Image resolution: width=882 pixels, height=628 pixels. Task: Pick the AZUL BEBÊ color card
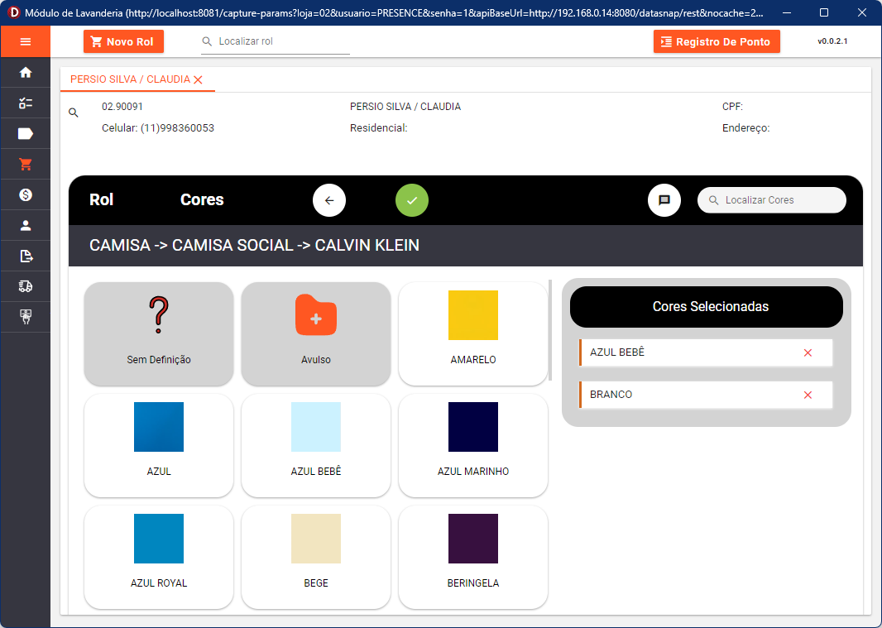point(316,445)
